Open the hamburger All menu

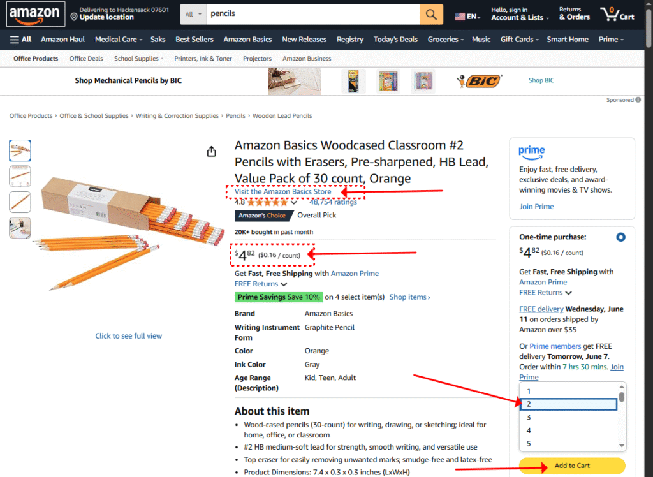(x=20, y=39)
